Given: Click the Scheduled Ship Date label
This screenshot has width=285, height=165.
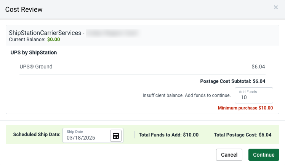Looking at the screenshot, I should tap(37, 135).
